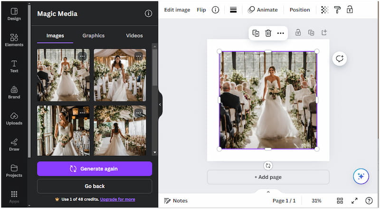Screen dimensions: 380x209
Task: Open the help question mark icon
Action: pyautogui.click(x=369, y=200)
